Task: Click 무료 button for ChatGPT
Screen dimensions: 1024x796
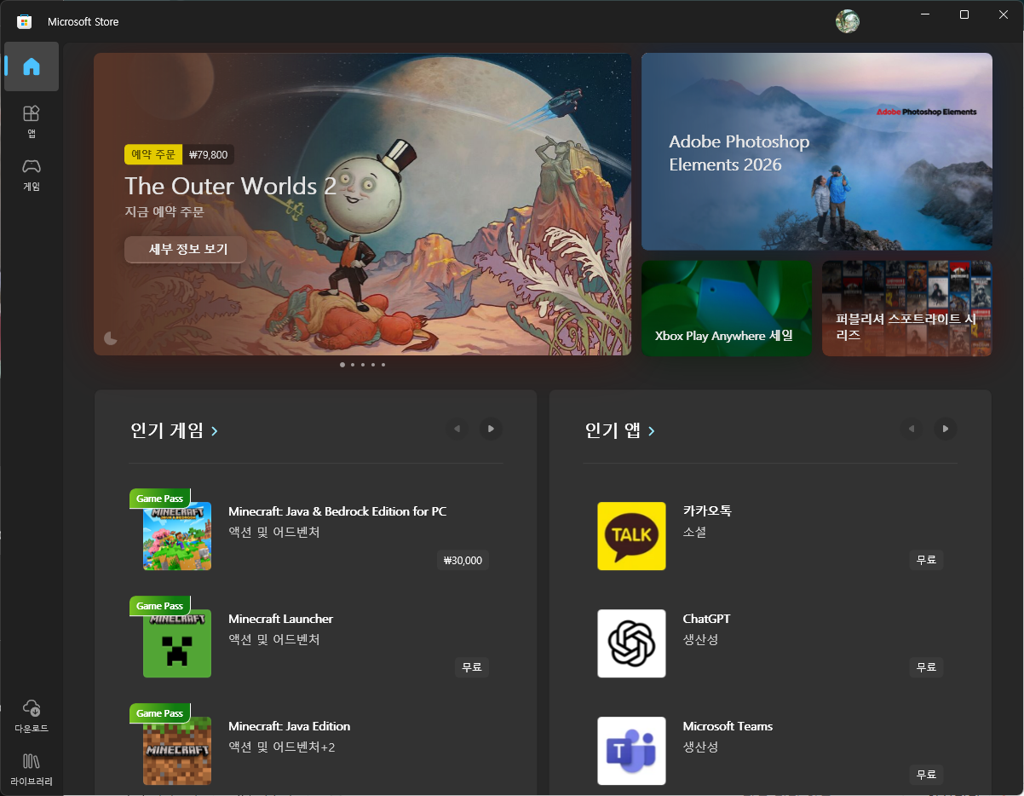Action: (926, 667)
